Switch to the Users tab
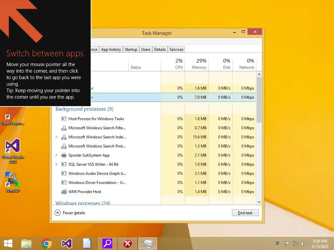 point(146,49)
